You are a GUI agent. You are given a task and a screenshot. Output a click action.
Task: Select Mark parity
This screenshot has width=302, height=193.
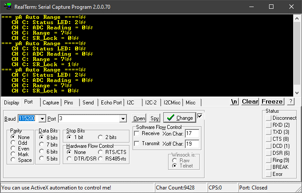(x=13, y=154)
